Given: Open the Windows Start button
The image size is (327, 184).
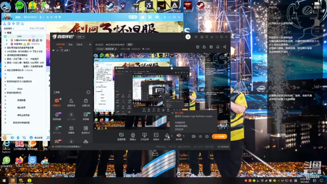Looking at the screenshot, I should tap(4, 180).
